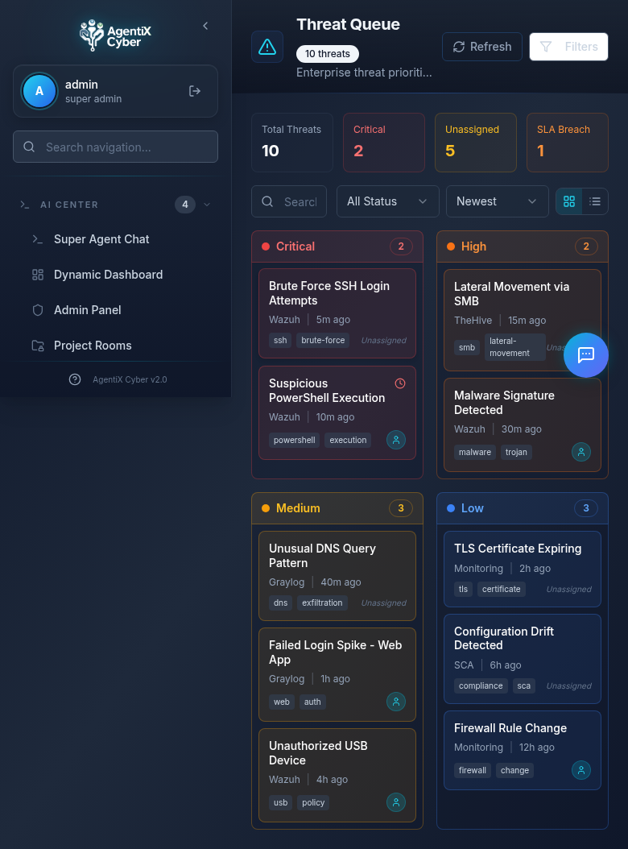The width and height of the screenshot is (628, 849).
Task: Click the Refresh button
Action: click(x=482, y=47)
